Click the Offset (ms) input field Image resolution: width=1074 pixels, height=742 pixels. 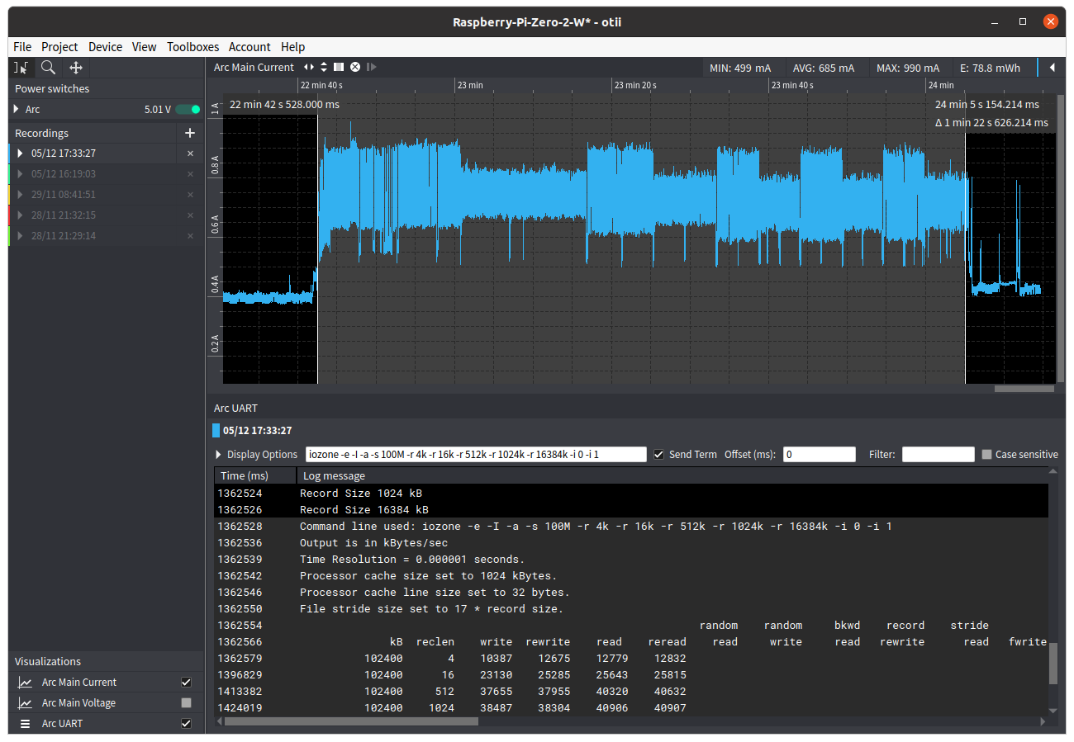tap(820, 454)
